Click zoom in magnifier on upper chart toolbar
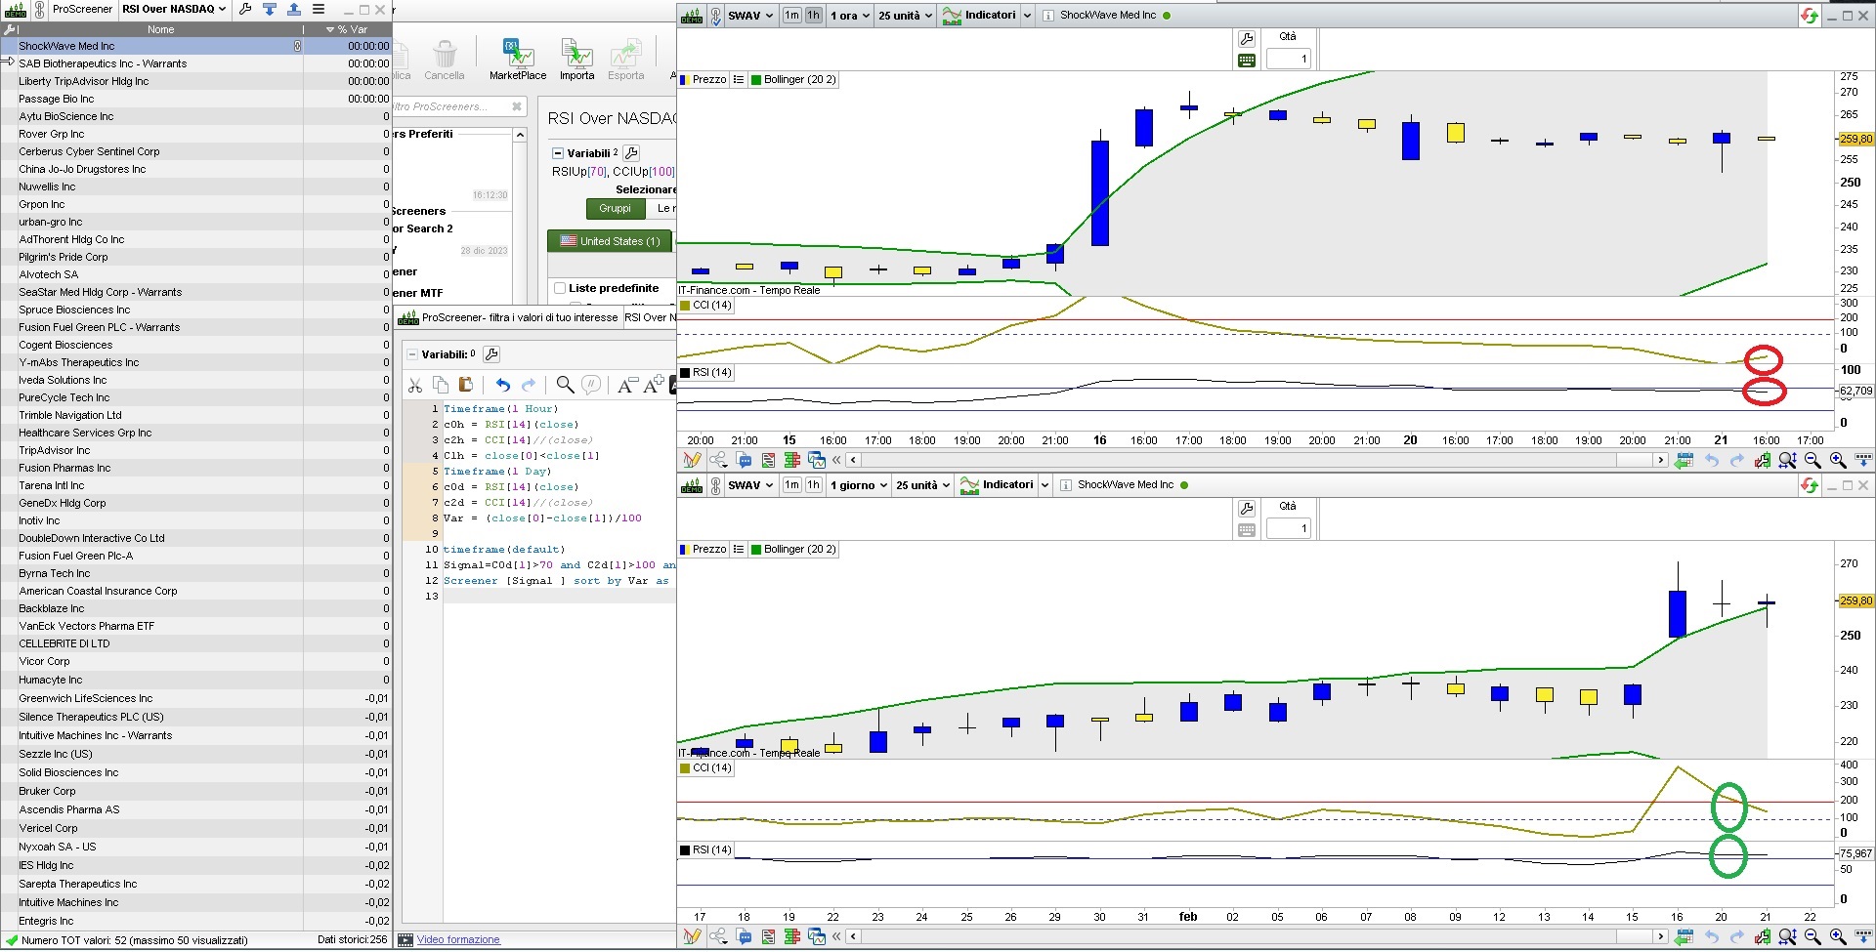This screenshot has height=952, width=1876. click(x=1837, y=460)
